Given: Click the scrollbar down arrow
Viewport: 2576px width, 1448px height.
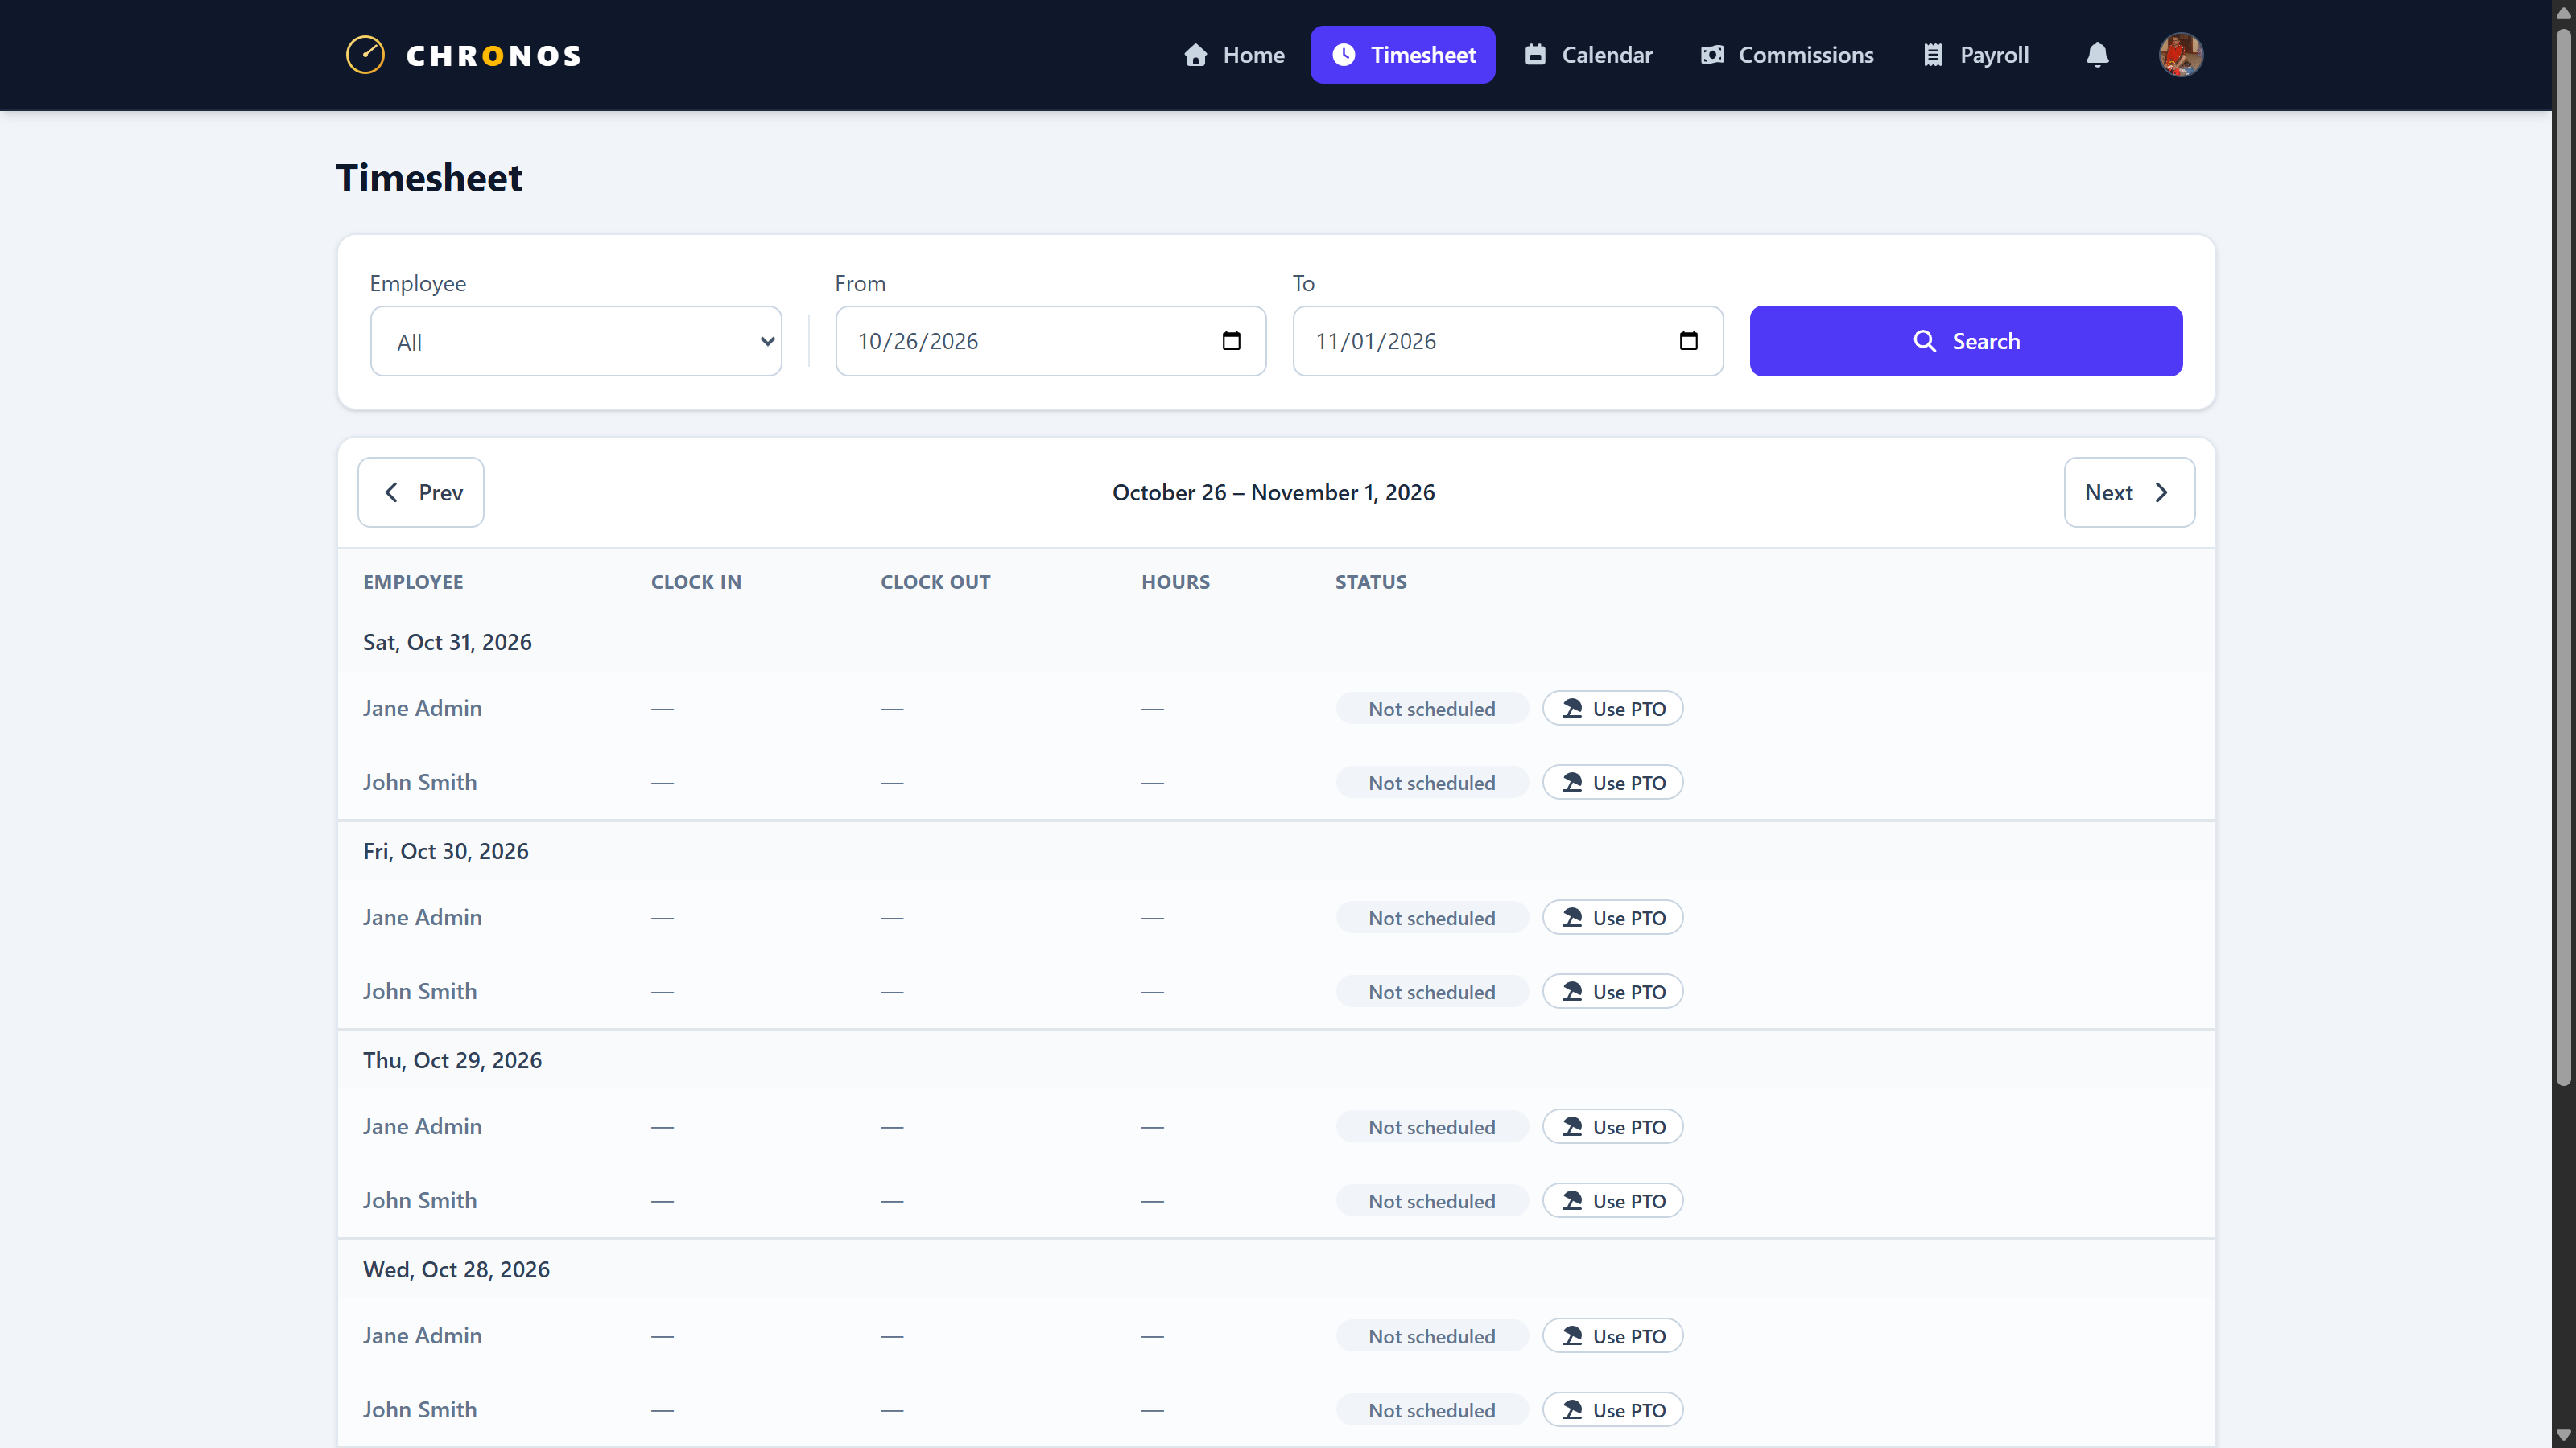Looking at the screenshot, I should [2564, 1436].
